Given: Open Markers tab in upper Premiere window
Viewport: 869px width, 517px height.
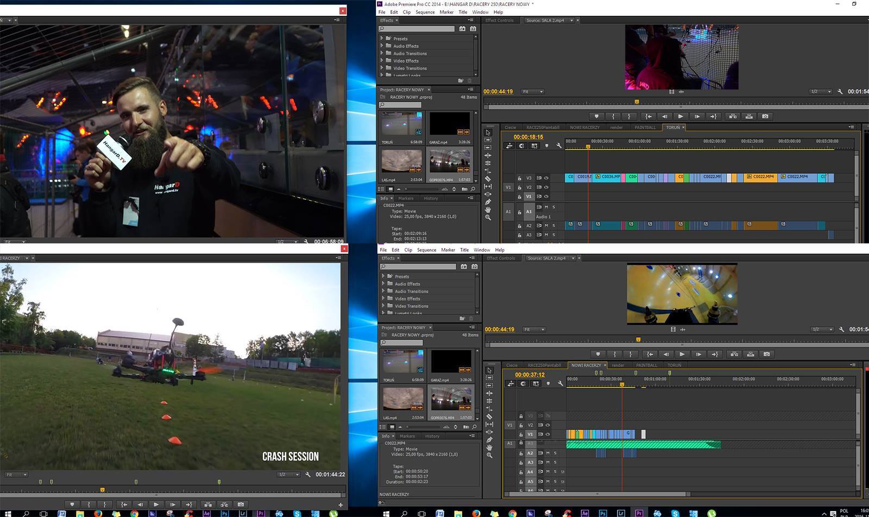Looking at the screenshot, I should [x=406, y=198].
